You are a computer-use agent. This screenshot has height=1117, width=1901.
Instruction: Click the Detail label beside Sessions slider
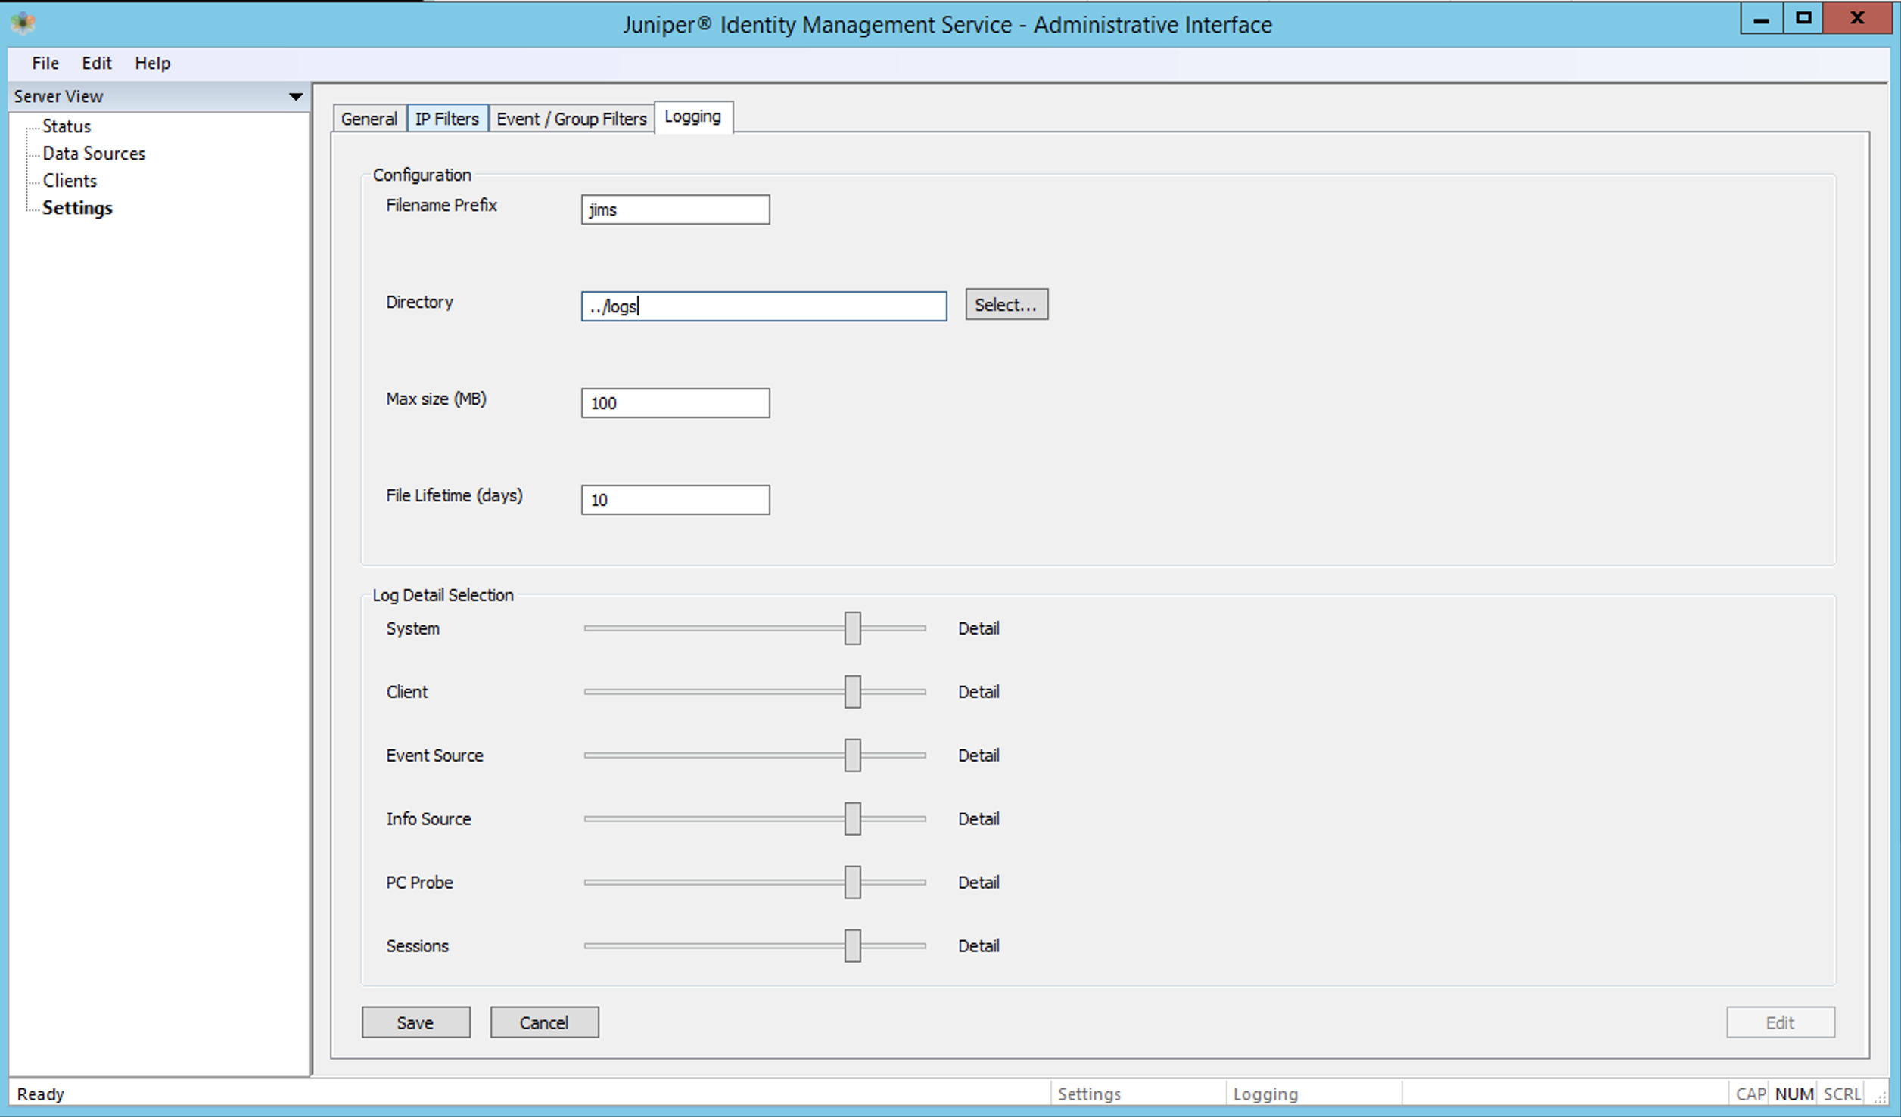(x=979, y=946)
